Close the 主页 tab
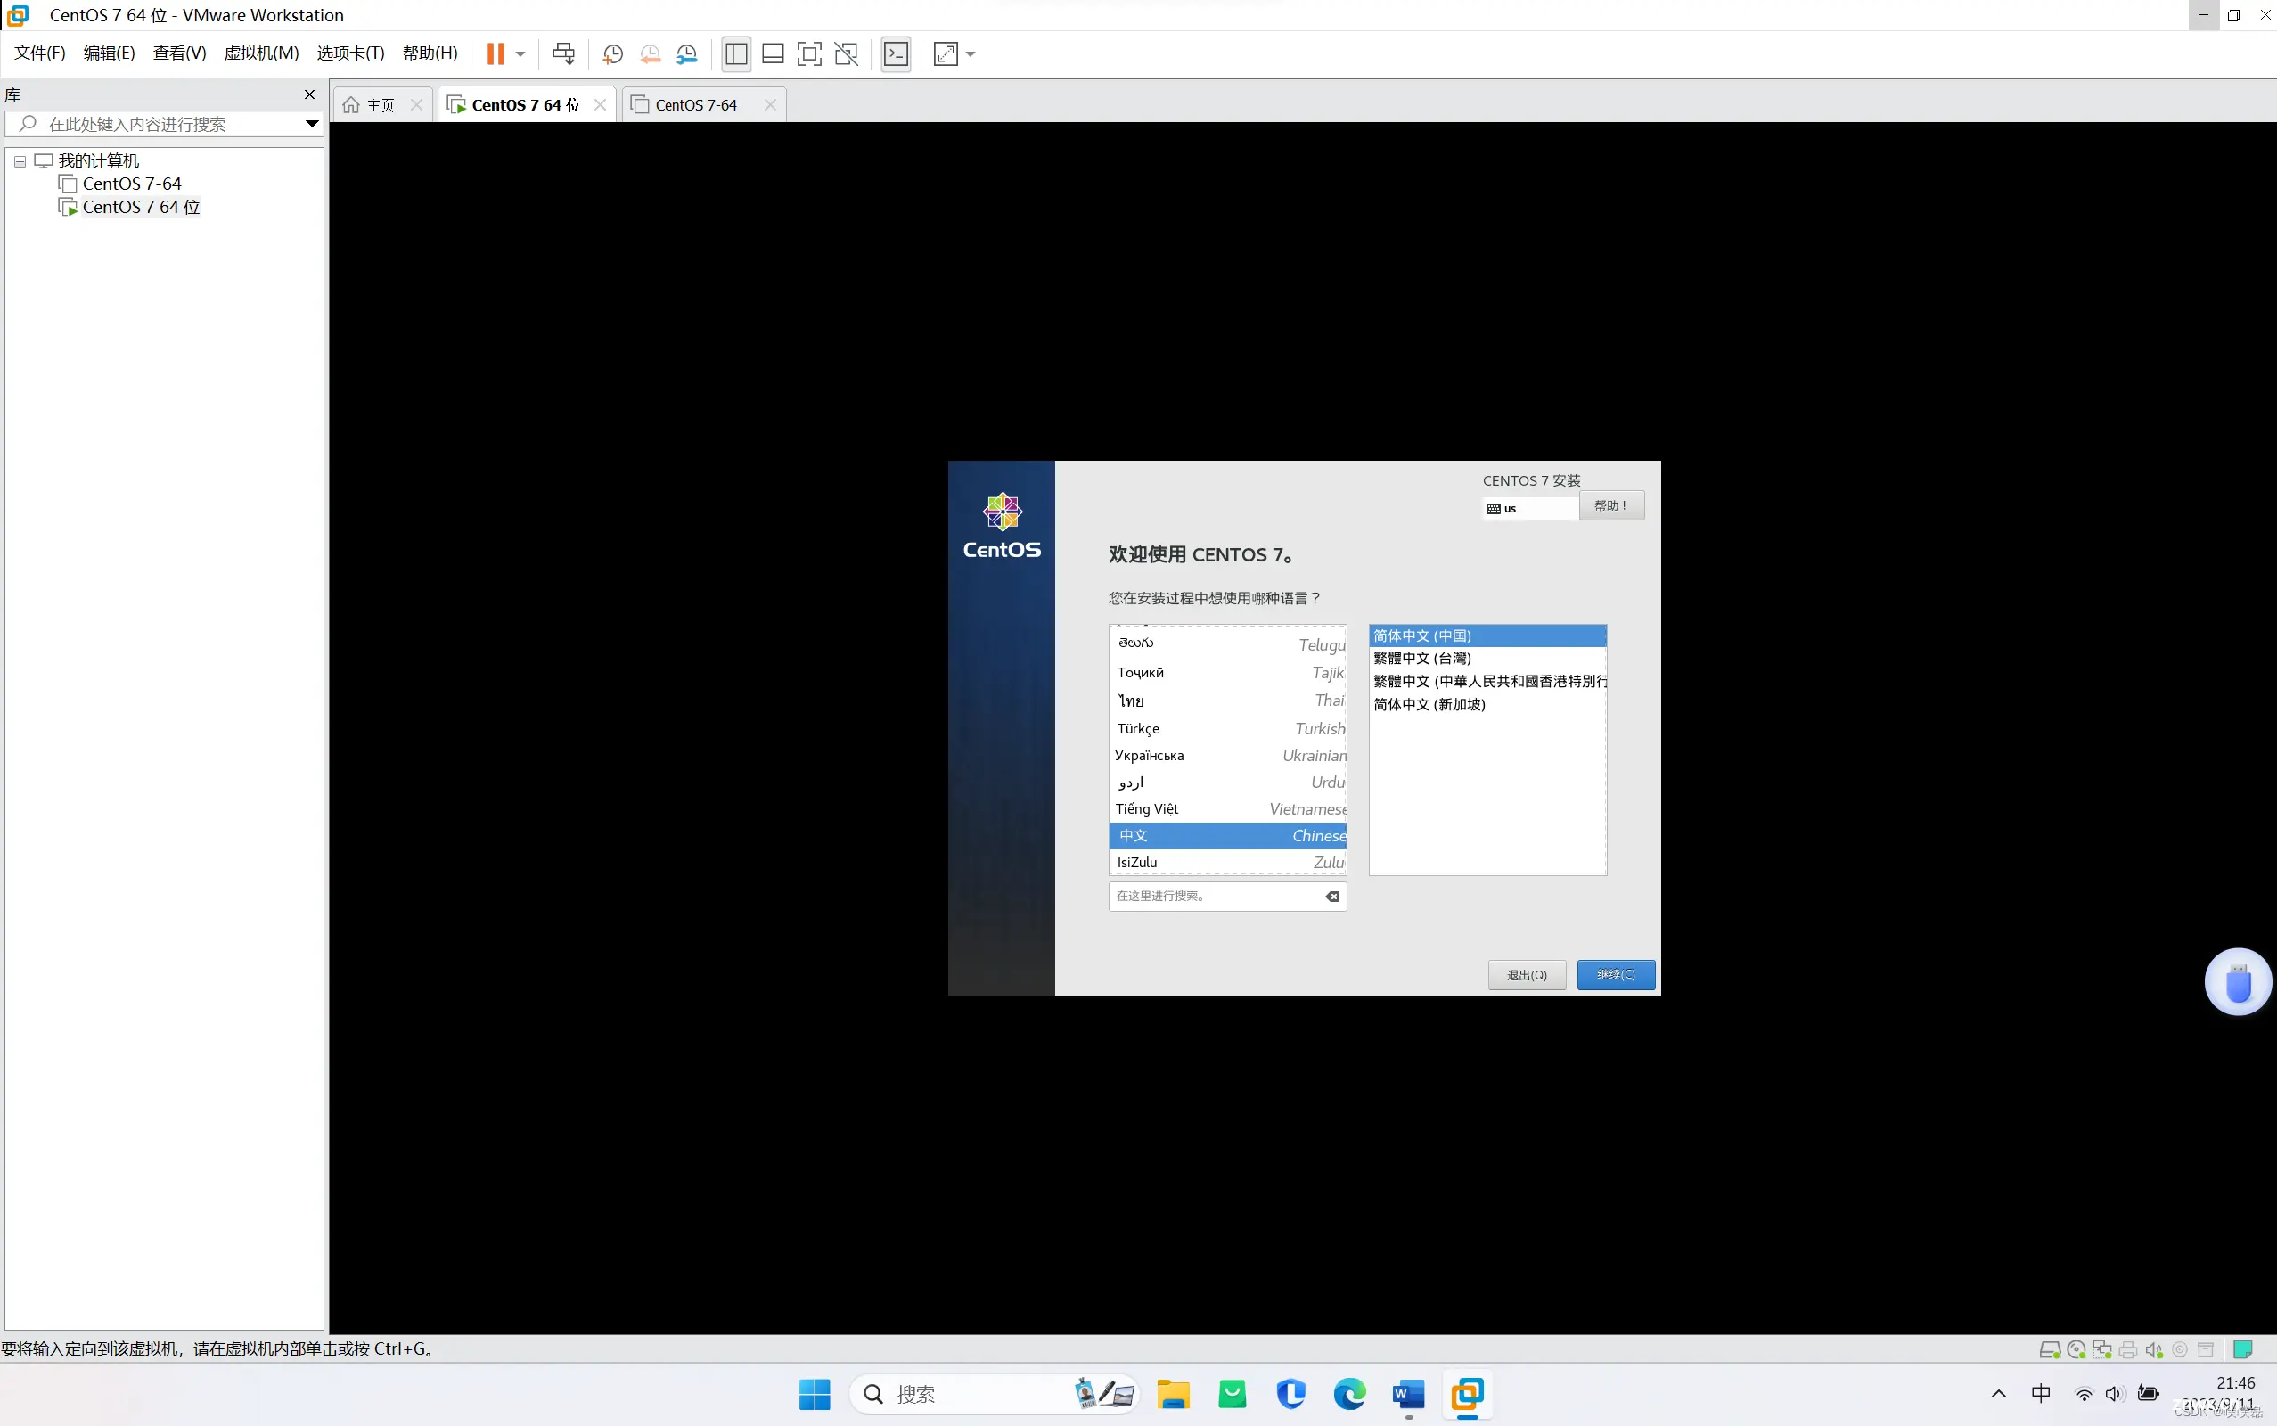Viewport: 2277px width, 1426px height. pyautogui.click(x=417, y=104)
